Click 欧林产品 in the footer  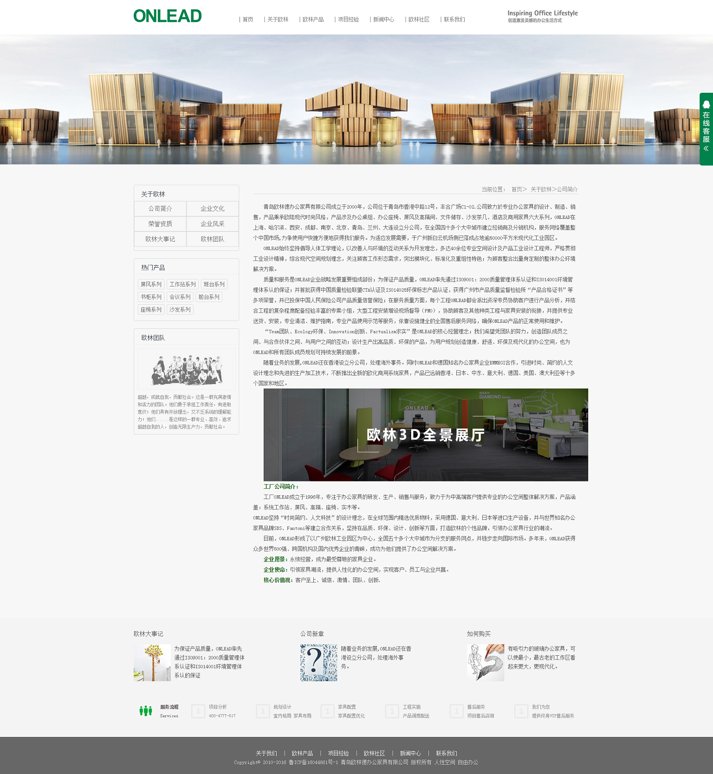click(x=302, y=754)
